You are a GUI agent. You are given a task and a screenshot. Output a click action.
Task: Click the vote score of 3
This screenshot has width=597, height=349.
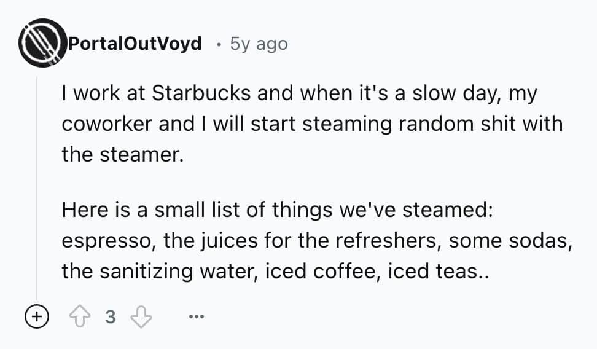click(111, 317)
